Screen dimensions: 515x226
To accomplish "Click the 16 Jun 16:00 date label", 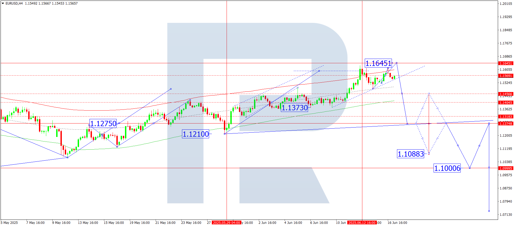I will 397,223.
